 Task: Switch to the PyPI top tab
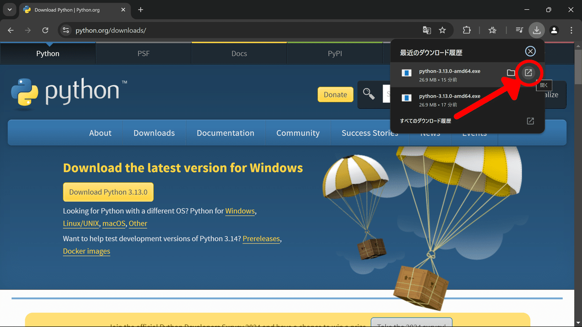[x=335, y=53]
